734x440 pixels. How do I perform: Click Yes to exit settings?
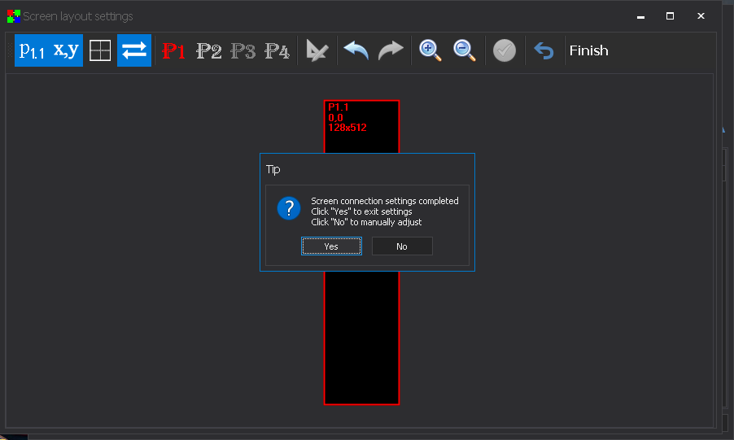(331, 246)
